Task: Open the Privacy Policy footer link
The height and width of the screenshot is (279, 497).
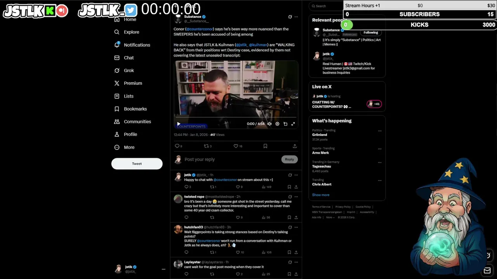Action: [x=343, y=207]
